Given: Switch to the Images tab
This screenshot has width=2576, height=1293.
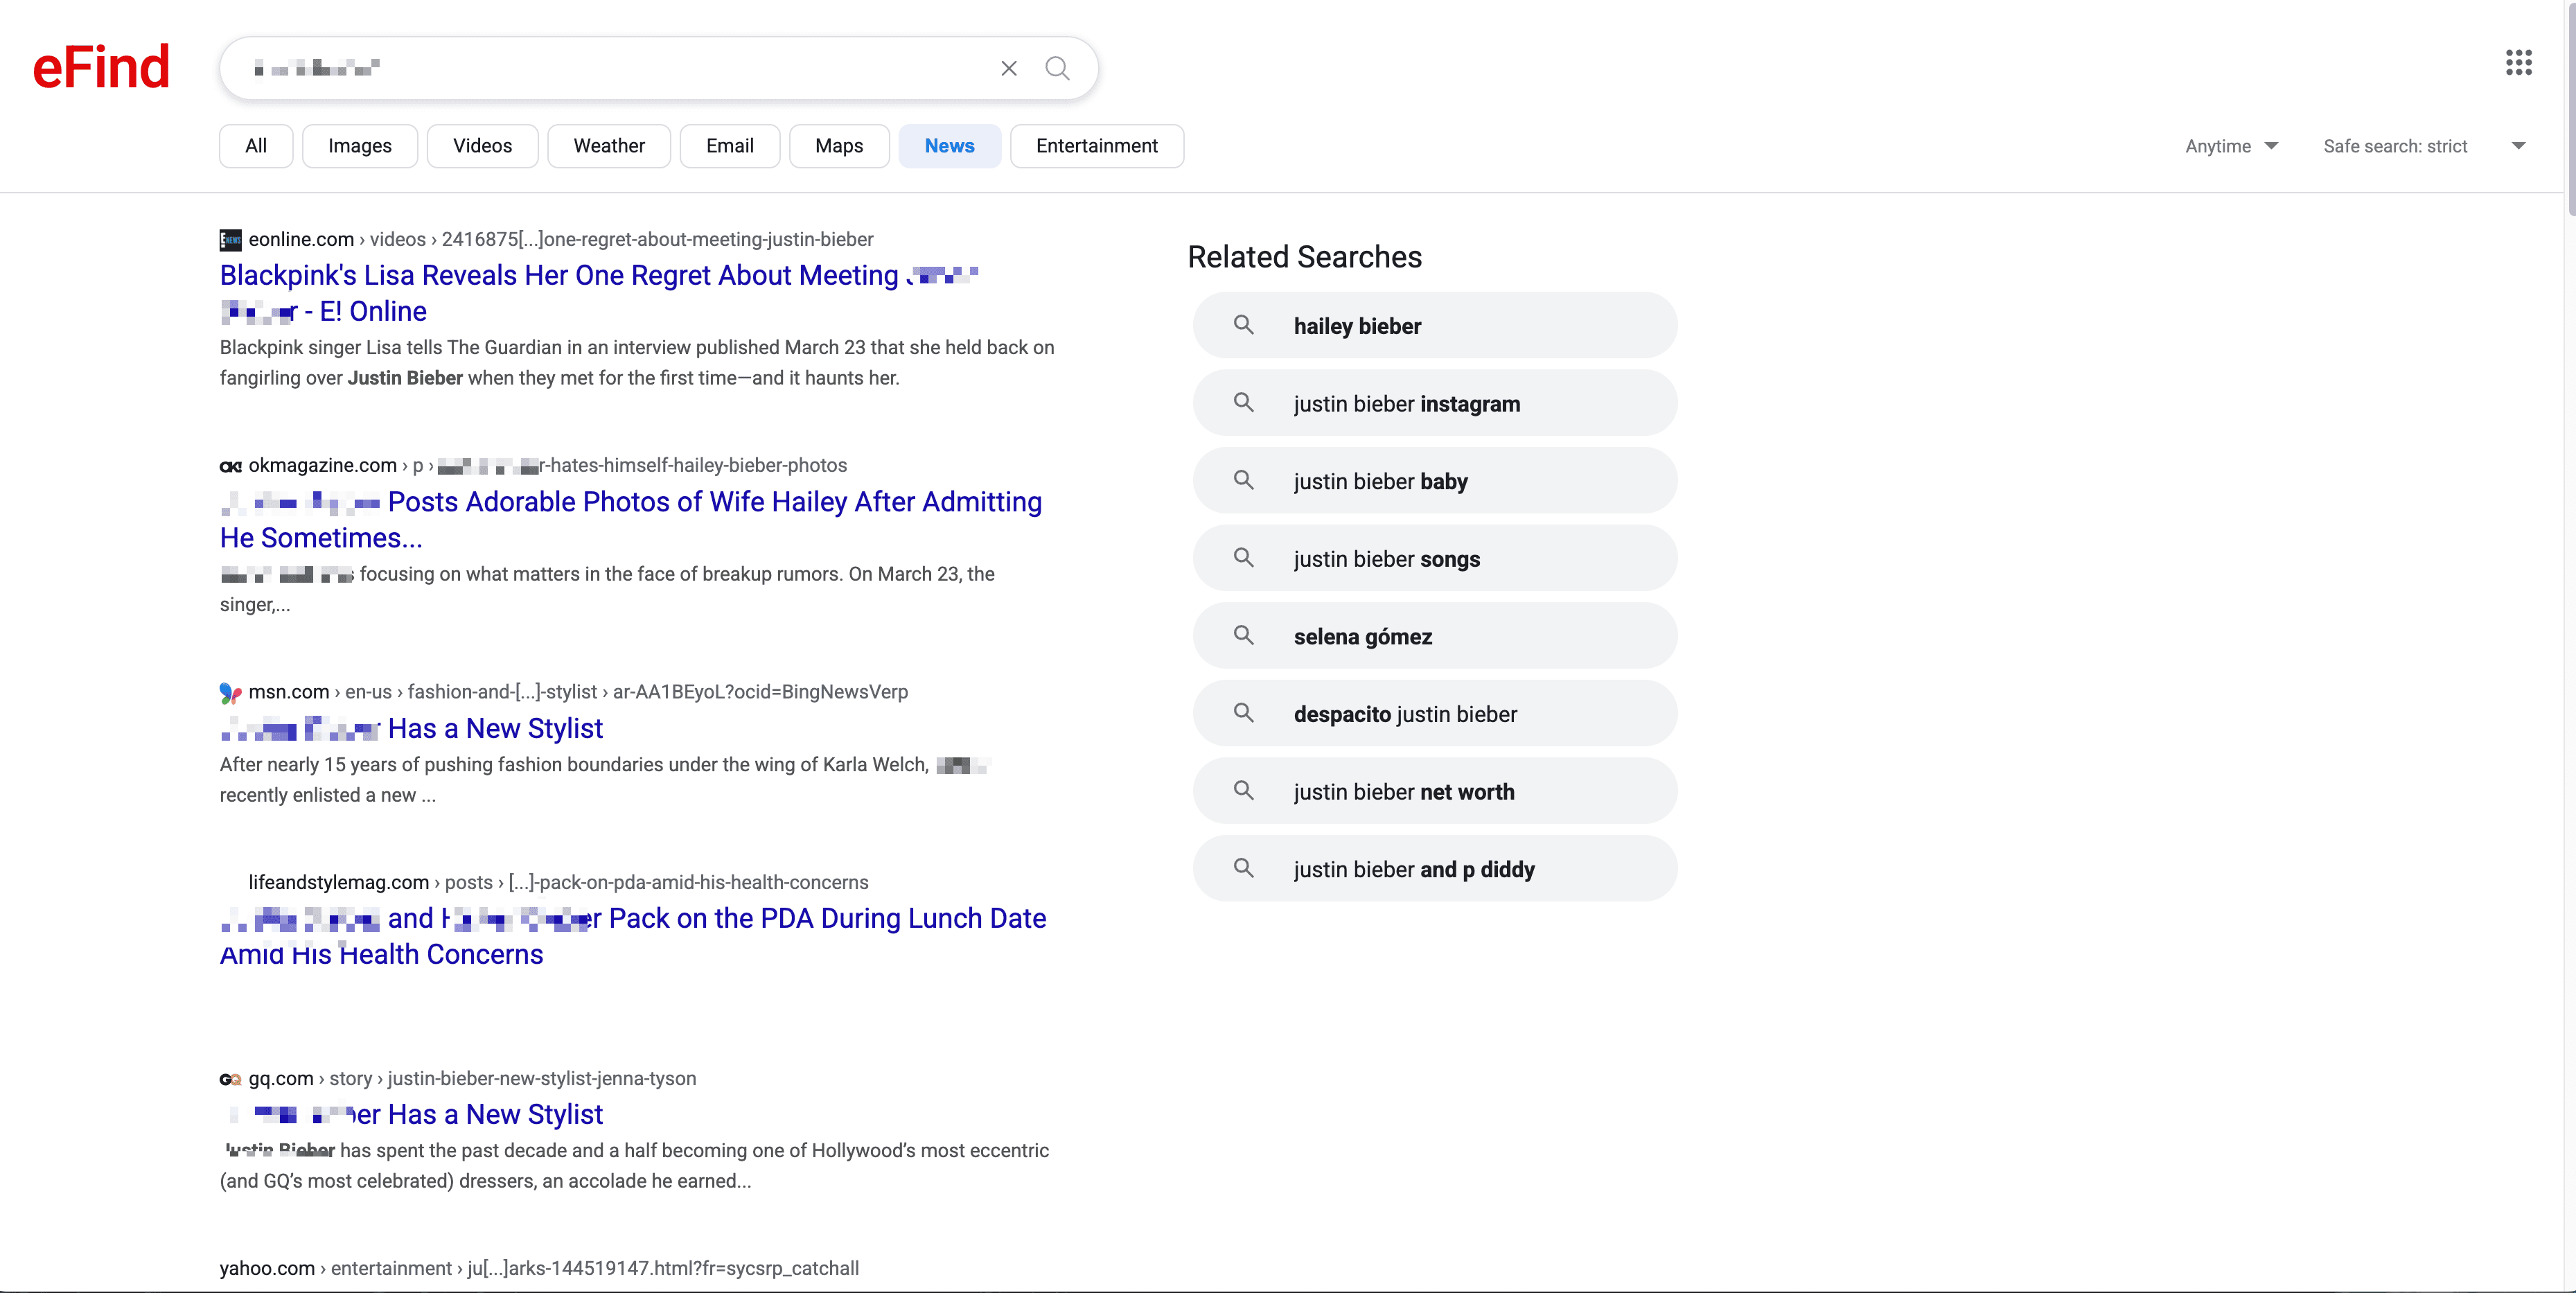Looking at the screenshot, I should (359, 146).
